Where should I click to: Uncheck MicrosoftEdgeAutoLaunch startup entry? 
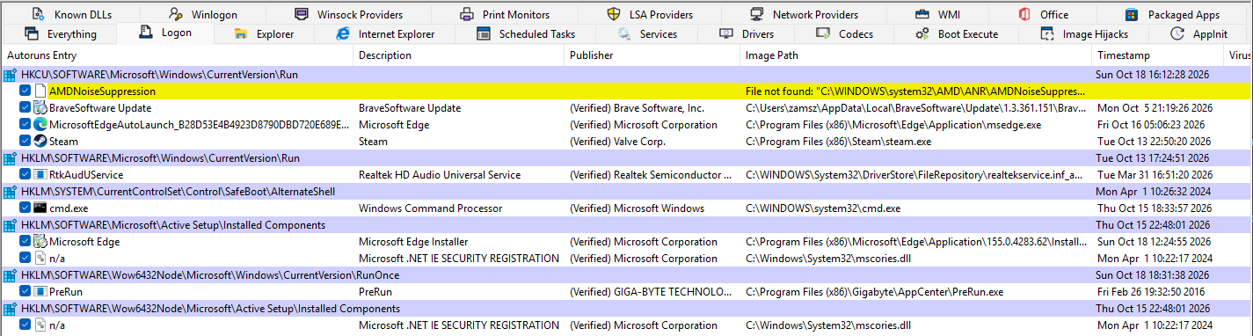click(25, 125)
